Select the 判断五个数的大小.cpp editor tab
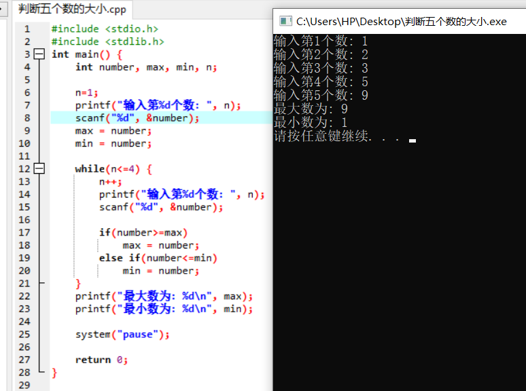Viewport: 526px width, 391px height. click(x=72, y=9)
